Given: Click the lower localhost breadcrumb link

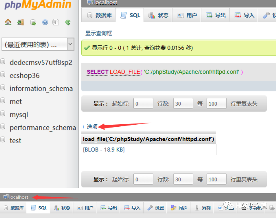Looking at the screenshot, I should coord(19,197).
